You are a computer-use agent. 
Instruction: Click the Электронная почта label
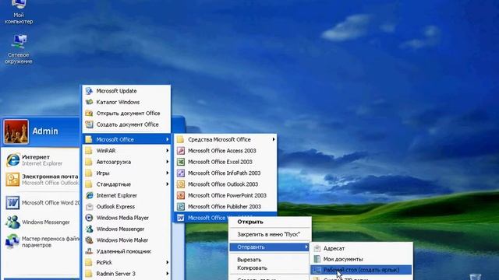click(x=50, y=177)
